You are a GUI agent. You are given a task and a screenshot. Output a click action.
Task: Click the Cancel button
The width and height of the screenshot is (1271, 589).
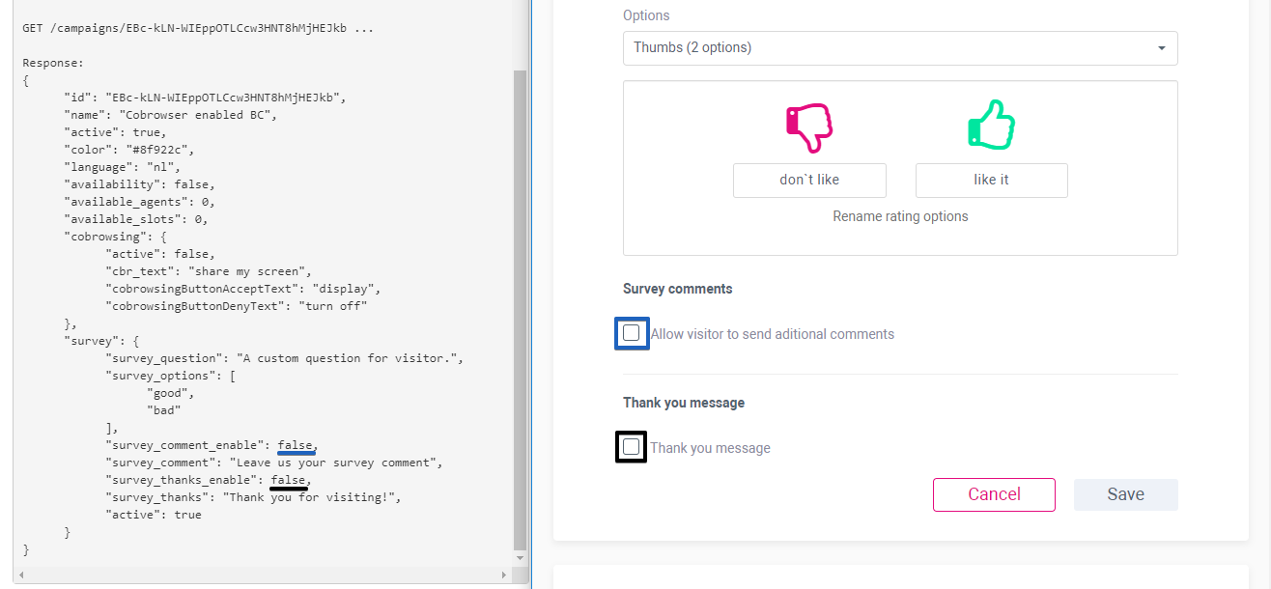(994, 494)
